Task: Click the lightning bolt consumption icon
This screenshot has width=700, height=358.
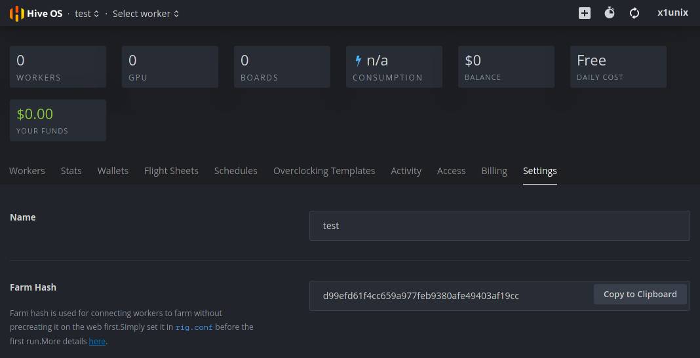Action: 358,61
